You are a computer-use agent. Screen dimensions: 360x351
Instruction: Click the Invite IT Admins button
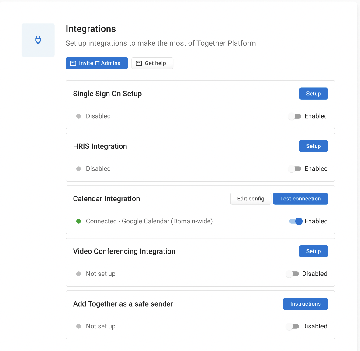[x=97, y=63]
